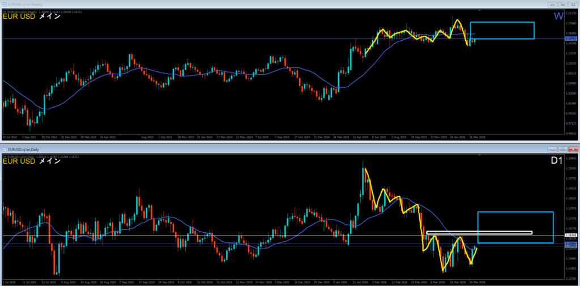Close the EURUSD Weekly chart window
This screenshot has height=286, width=580.
(x=573, y=5)
